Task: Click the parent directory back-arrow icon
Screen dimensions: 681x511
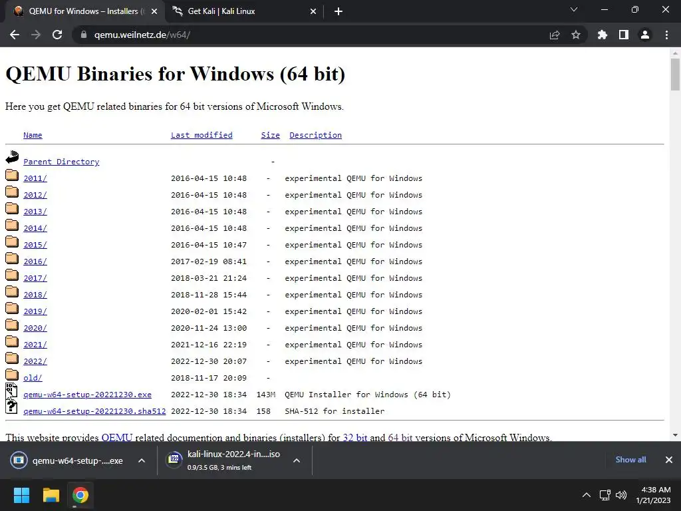Action: [x=12, y=157]
